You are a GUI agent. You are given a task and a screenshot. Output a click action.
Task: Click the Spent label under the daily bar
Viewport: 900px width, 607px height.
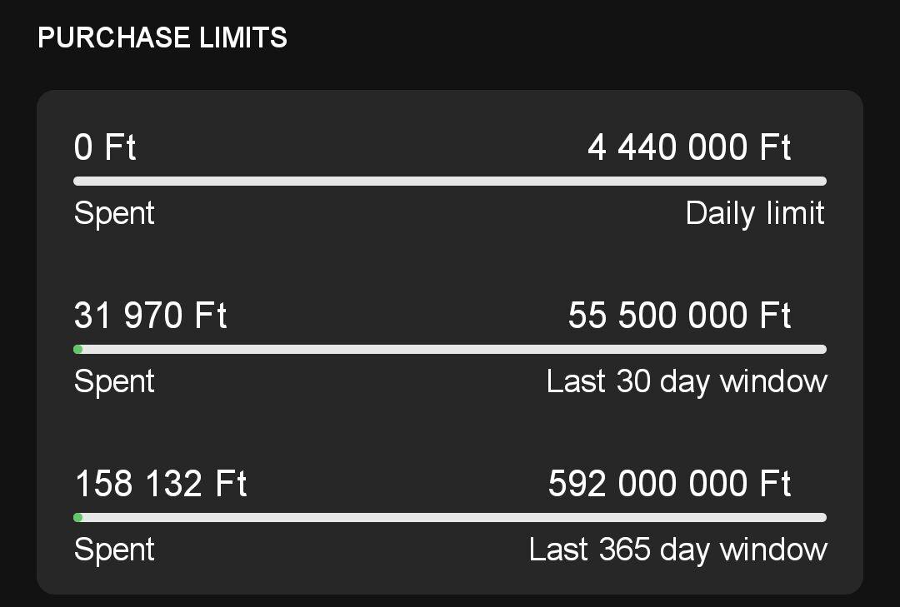click(114, 213)
